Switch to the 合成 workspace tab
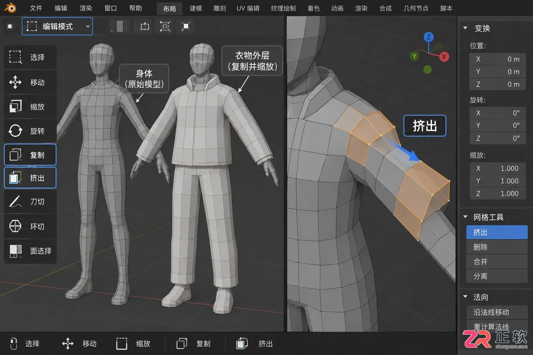This screenshot has width=533, height=355. tap(386, 8)
